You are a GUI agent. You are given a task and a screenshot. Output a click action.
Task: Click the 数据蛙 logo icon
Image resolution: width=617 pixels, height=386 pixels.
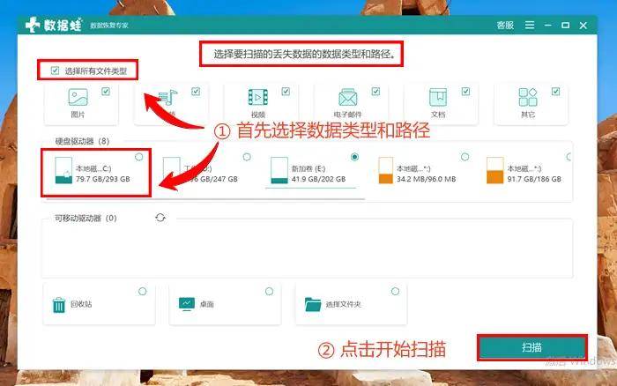[33, 26]
